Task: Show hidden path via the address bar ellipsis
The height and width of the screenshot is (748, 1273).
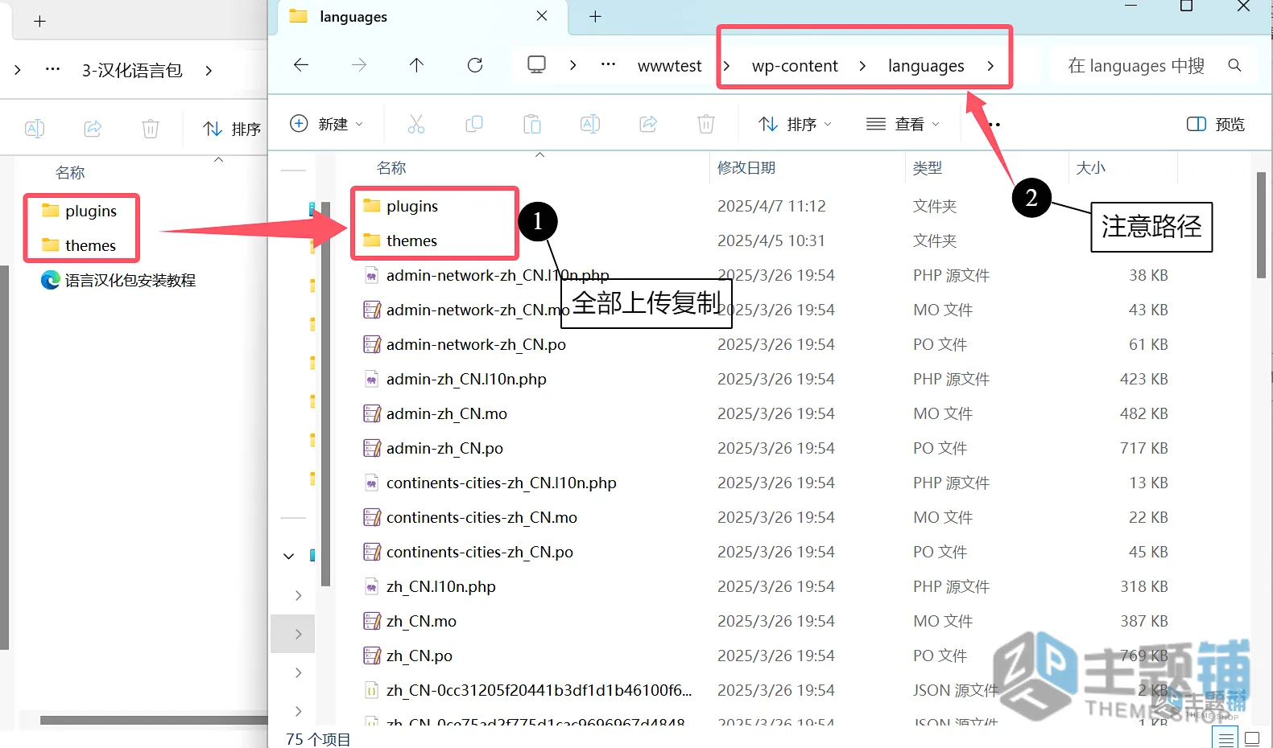Action: coord(608,64)
